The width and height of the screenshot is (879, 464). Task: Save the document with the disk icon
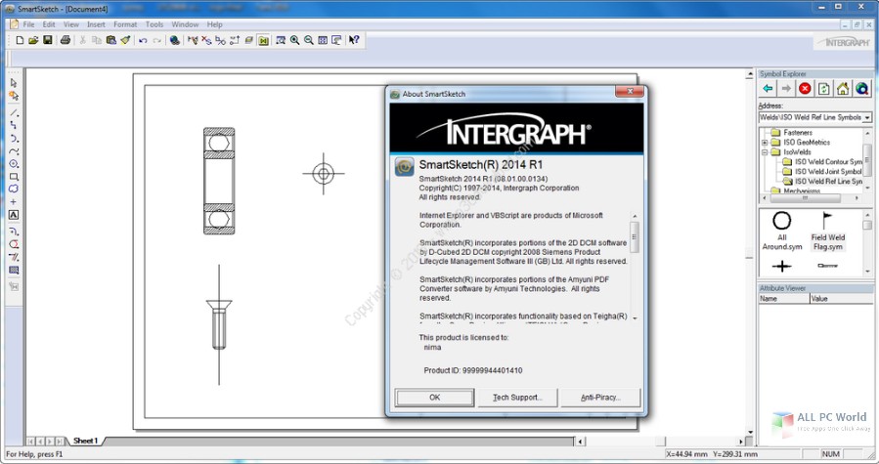coord(48,40)
